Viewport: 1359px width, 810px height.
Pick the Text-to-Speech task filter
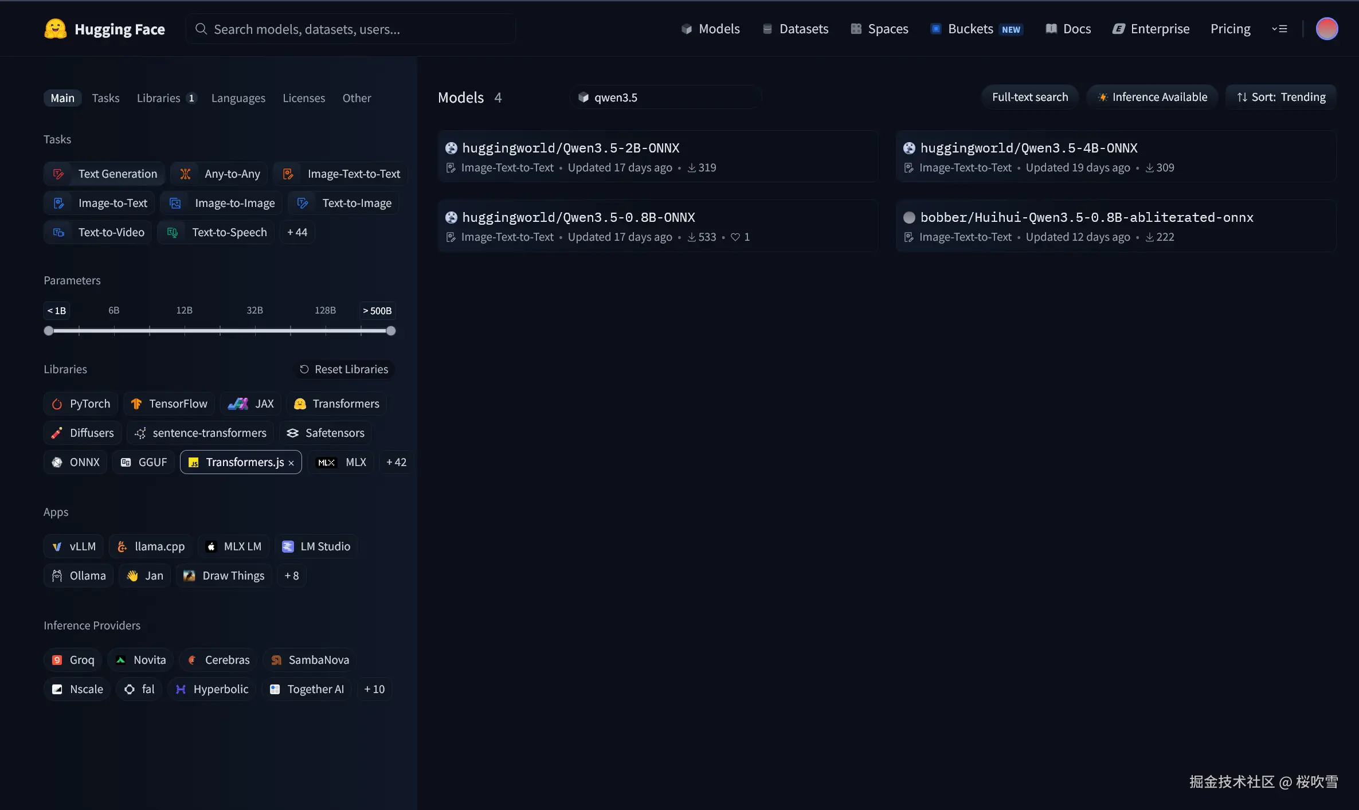[x=217, y=232]
